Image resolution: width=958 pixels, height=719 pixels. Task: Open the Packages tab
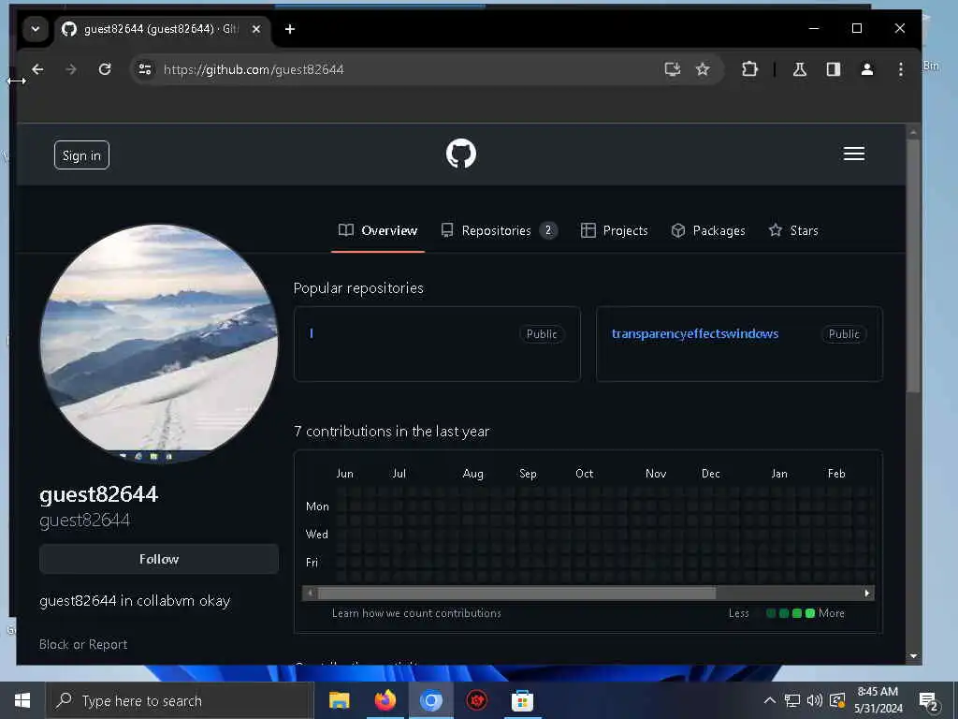click(708, 230)
